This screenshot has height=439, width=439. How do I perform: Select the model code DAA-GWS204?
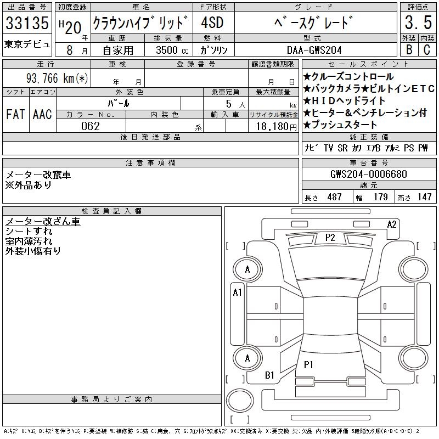pos(314,50)
